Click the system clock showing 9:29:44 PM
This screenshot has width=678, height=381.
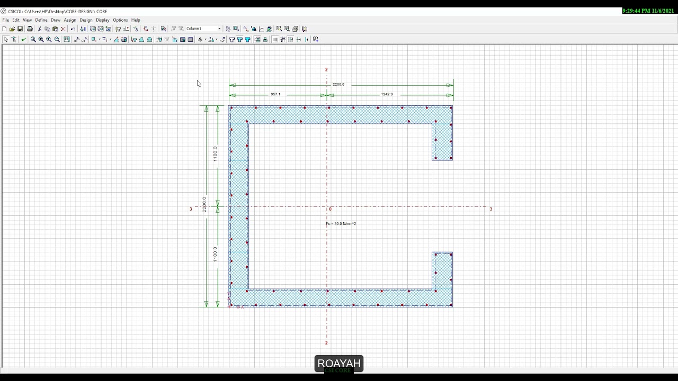point(649,11)
